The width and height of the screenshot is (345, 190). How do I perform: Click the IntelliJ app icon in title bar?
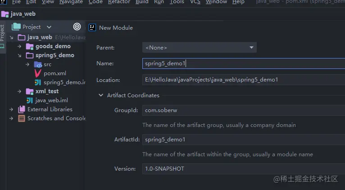pos(3,1)
